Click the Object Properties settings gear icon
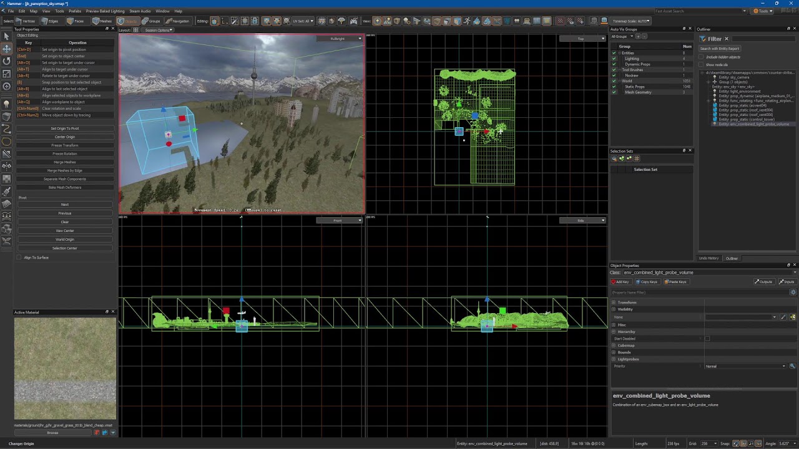 coord(793,292)
